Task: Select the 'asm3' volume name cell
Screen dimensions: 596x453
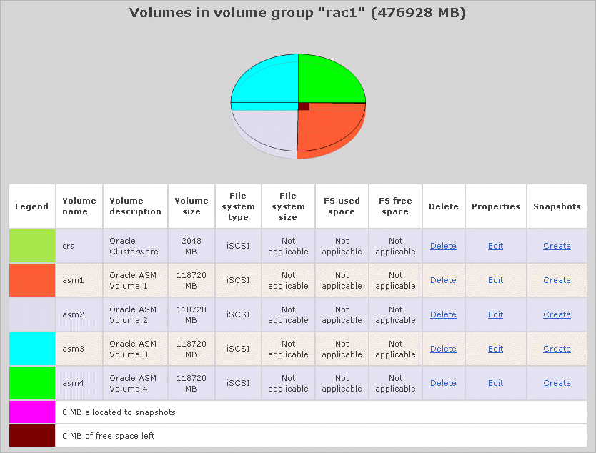Action: pos(79,349)
